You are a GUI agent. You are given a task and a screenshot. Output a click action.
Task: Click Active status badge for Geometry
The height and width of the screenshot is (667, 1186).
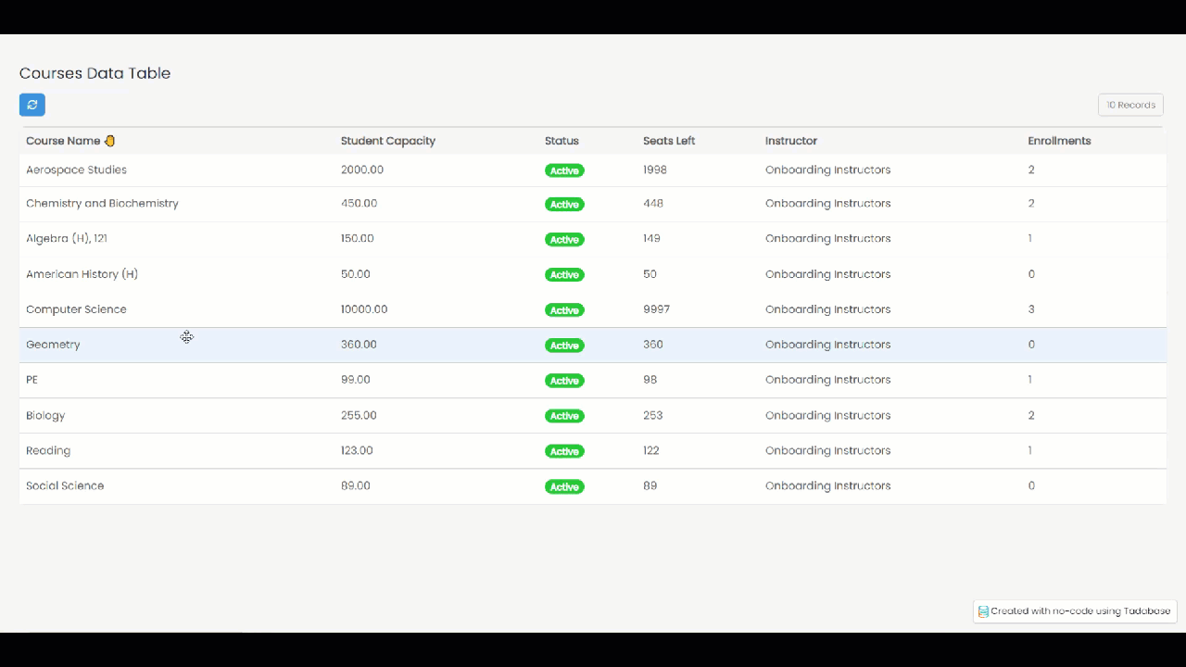coord(564,346)
